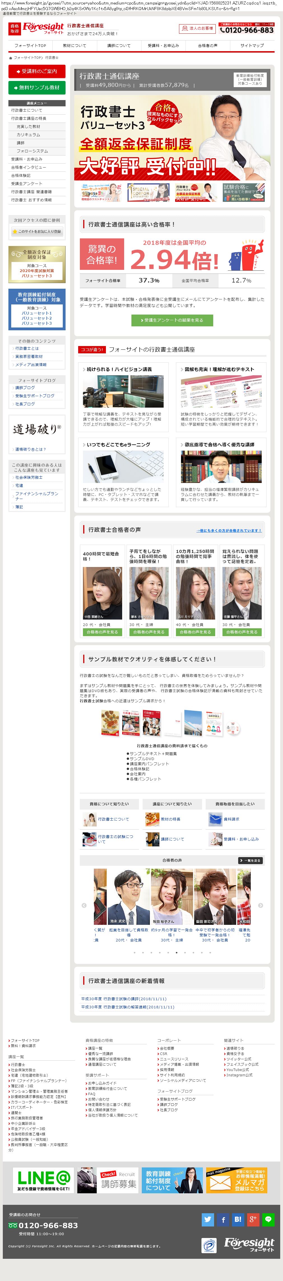Click the メルマガ登録はこちら banner
Image resolution: width=283 pixels, height=1281 pixels.
point(236,1181)
